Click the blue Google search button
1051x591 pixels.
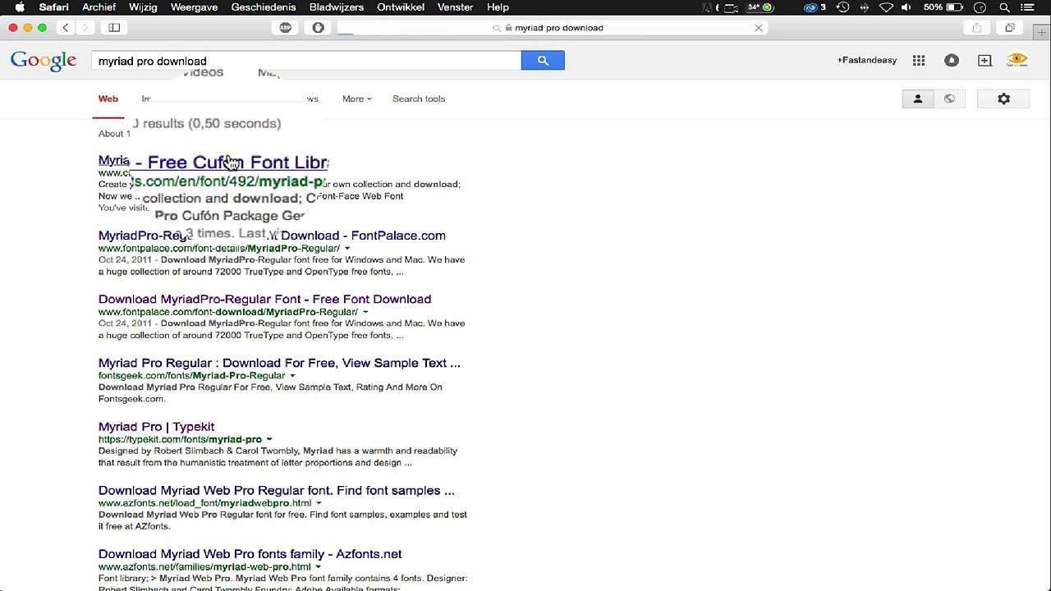(x=543, y=60)
